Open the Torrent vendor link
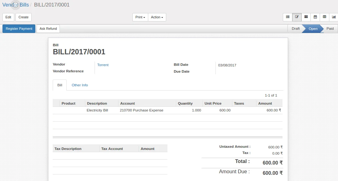Viewport: 338px width, 181px height. 103,65
